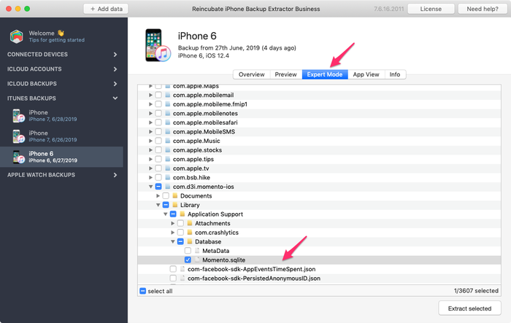Switch to the Preview tab
This screenshot has width=511, height=323.
pos(286,74)
